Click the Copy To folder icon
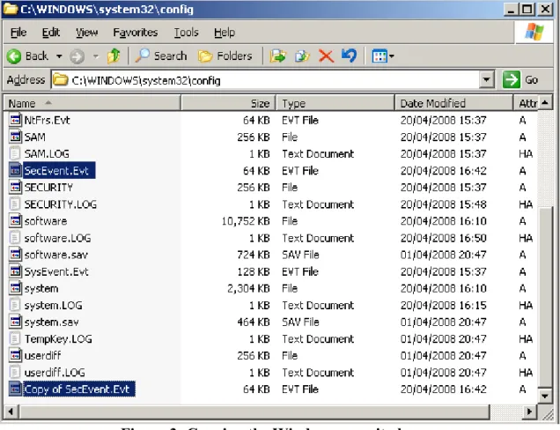Viewport: 560px width, 430px height. (x=302, y=56)
